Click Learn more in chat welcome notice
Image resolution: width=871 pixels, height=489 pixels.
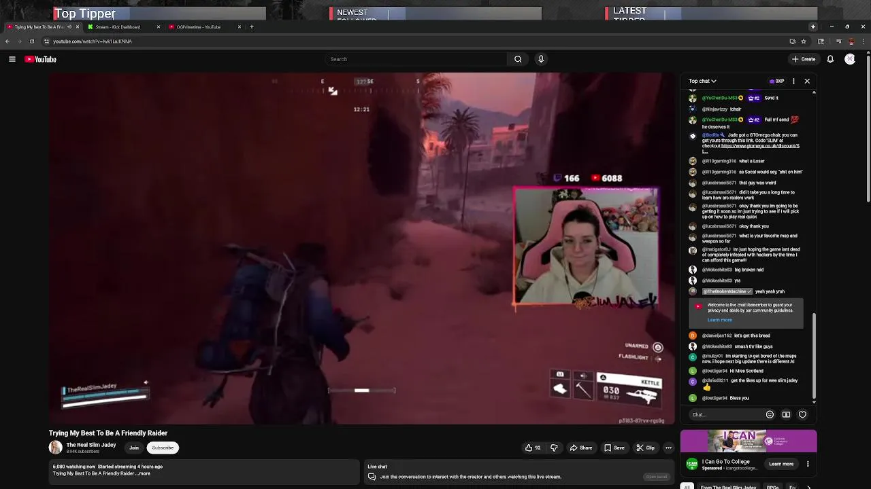[719, 320]
